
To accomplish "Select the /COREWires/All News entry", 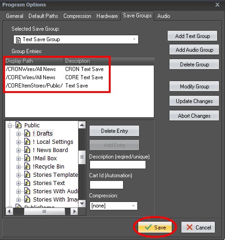I will (55, 77).
